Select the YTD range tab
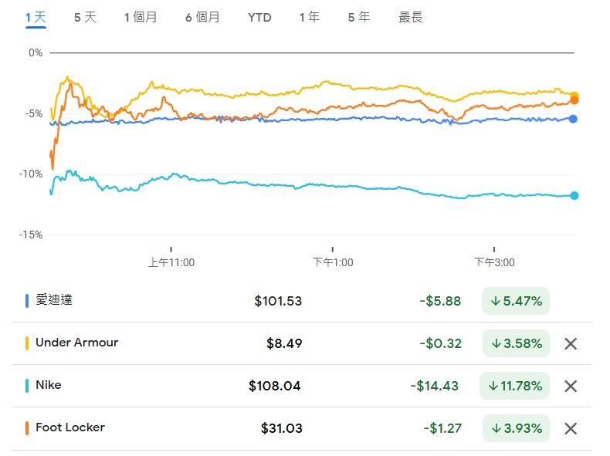Screen dimensions: 610x456 [259, 17]
